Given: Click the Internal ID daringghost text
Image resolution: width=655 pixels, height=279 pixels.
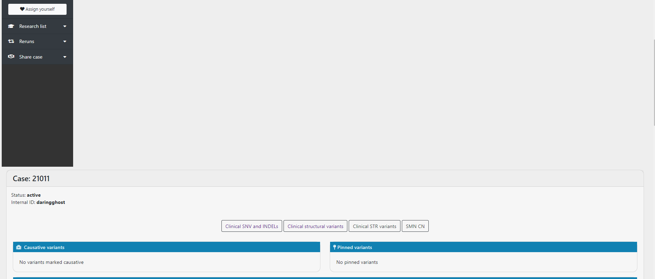Looking at the screenshot, I should point(38,202).
